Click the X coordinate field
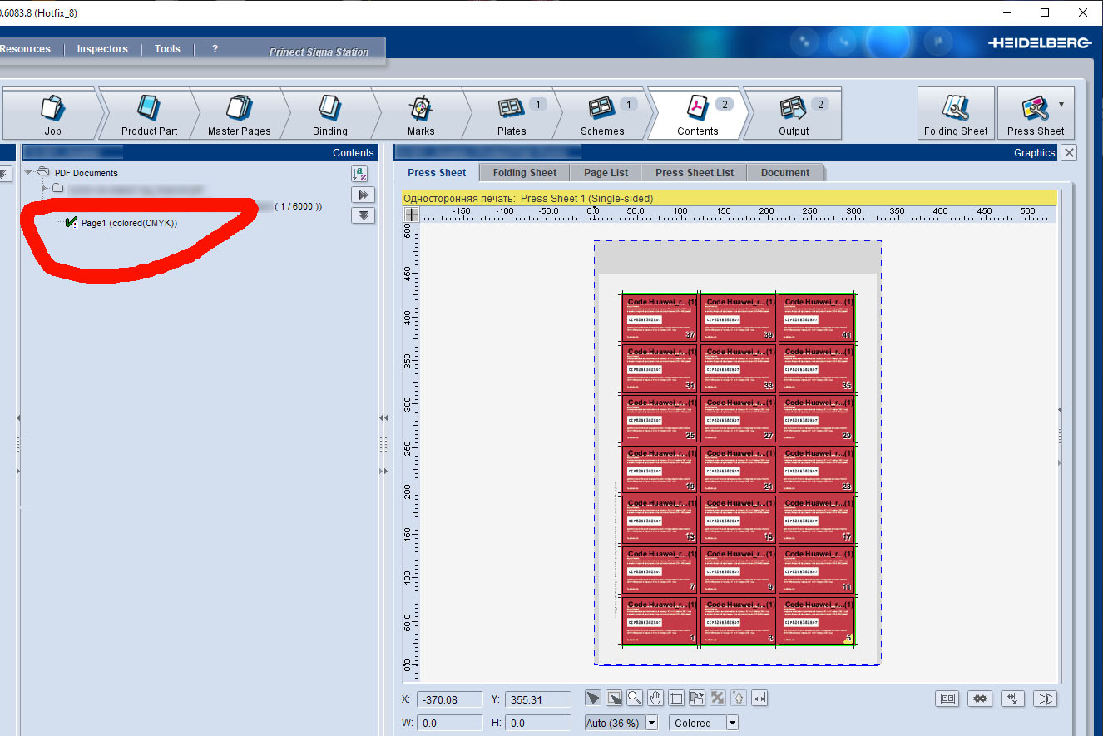The width and height of the screenshot is (1103, 736). coord(449,699)
